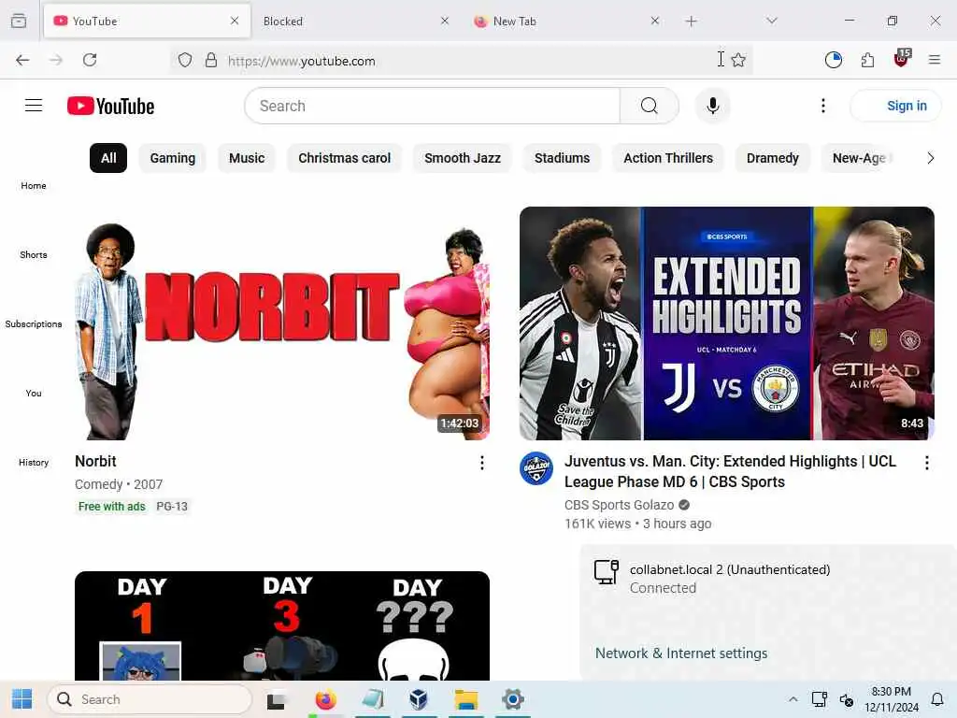The image size is (957, 718).
Task: Filter by Music chip
Action: pyautogui.click(x=247, y=158)
